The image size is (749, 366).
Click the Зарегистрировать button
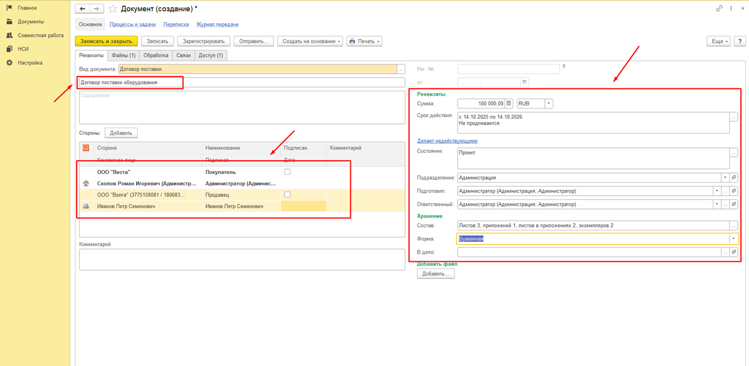[x=204, y=41]
